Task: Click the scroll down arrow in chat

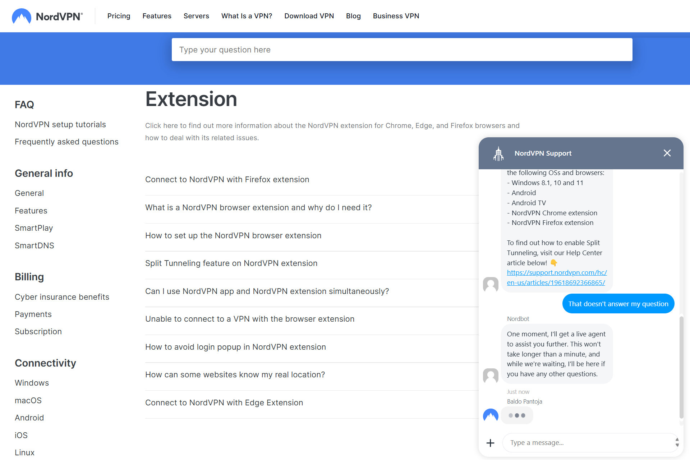Action: (x=677, y=446)
